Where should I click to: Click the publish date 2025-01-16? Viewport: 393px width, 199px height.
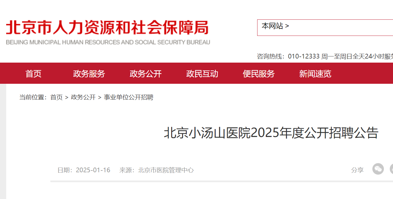[93, 170]
